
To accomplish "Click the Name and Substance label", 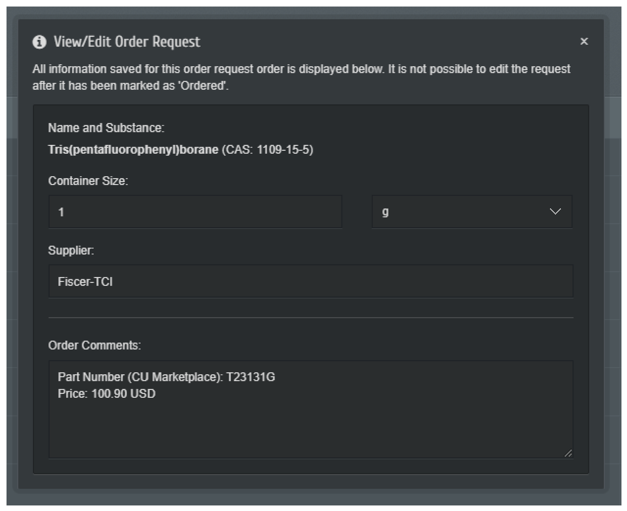I will [x=106, y=128].
